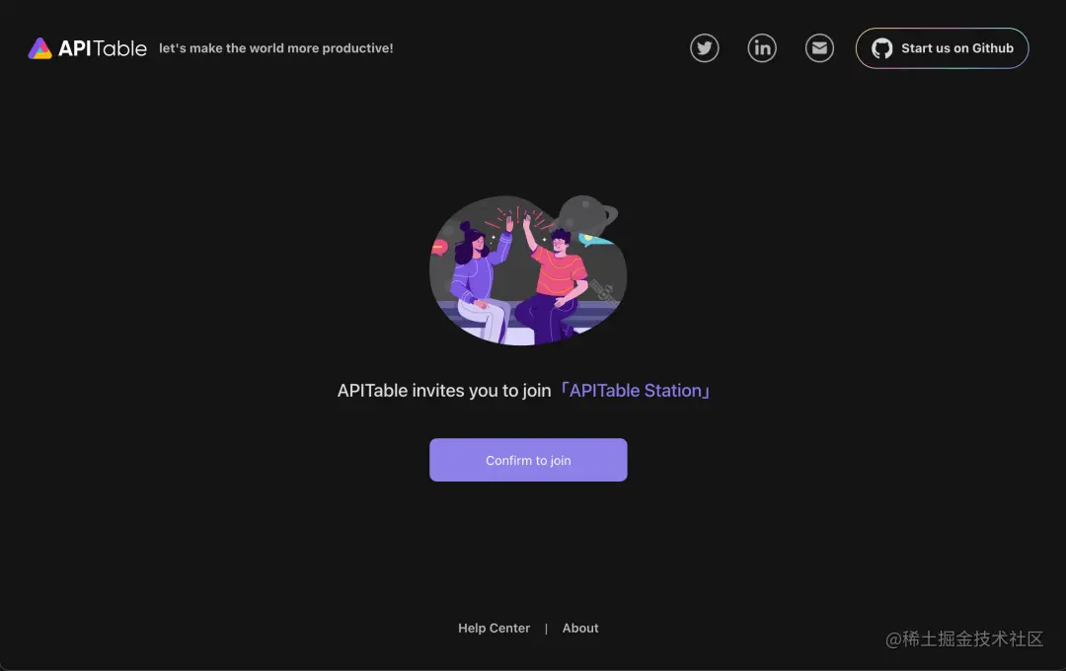Click the APITable logo
Screen dimensions: 1066x671
[87, 48]
